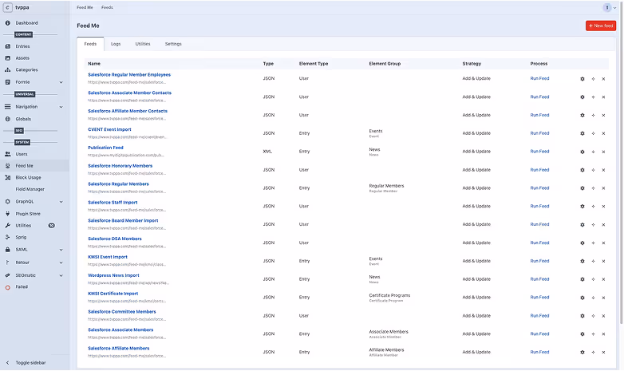Delete Salesforce Committee Members feed
Image resolution: width=624 pixels, height=371 pixels.
click(603, 316)
